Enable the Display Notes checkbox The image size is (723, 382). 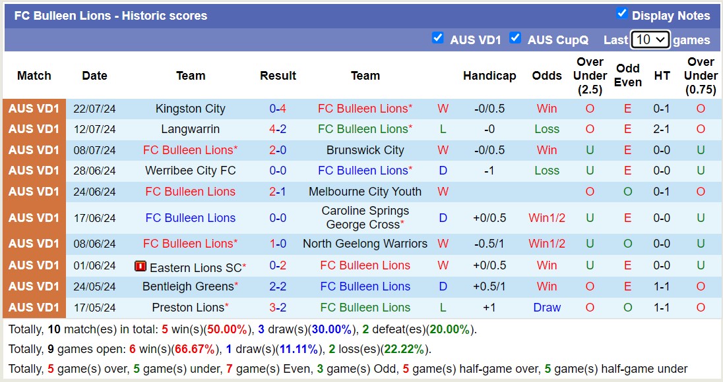621,15
